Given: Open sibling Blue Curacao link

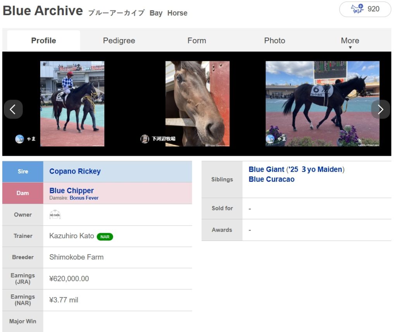Looking at the screenshot, I should 271,179.
